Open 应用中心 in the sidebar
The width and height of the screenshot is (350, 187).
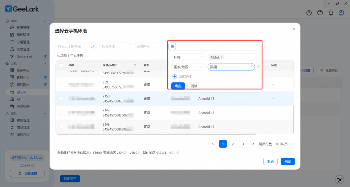point(23,70)
